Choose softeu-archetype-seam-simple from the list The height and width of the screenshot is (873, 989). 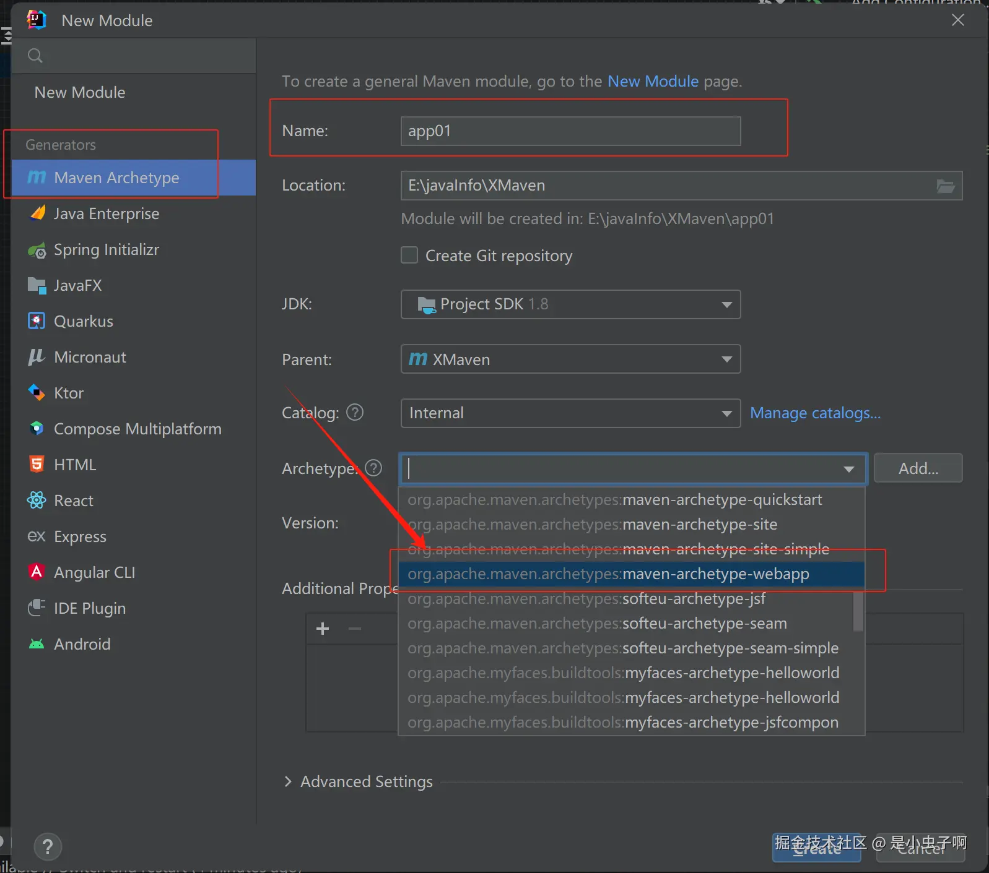[631, 648]
